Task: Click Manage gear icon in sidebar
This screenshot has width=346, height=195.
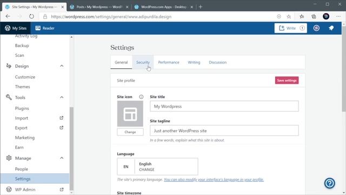Action: pyautogui.click(x=9, y=158)
